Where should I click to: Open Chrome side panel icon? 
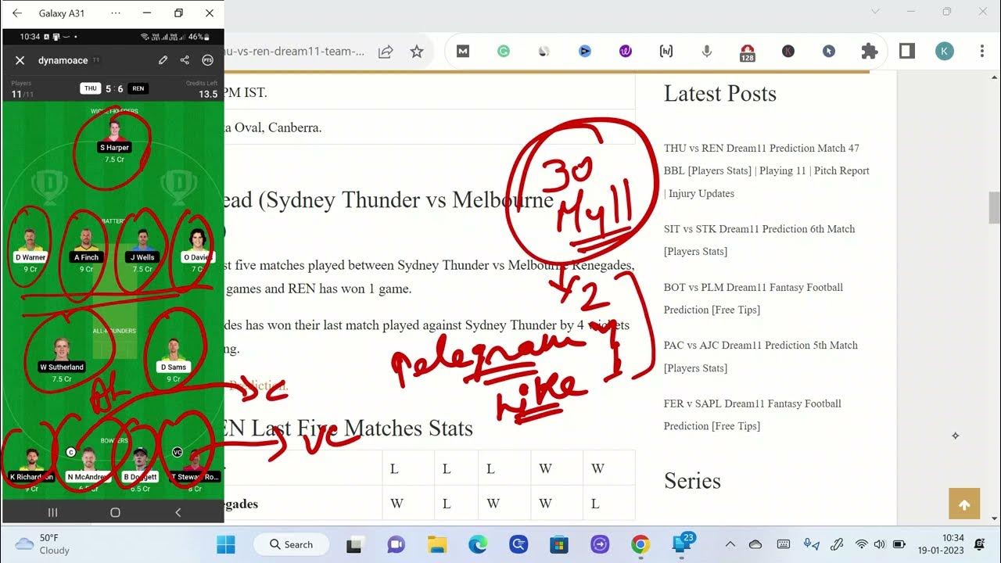point(907,52)
